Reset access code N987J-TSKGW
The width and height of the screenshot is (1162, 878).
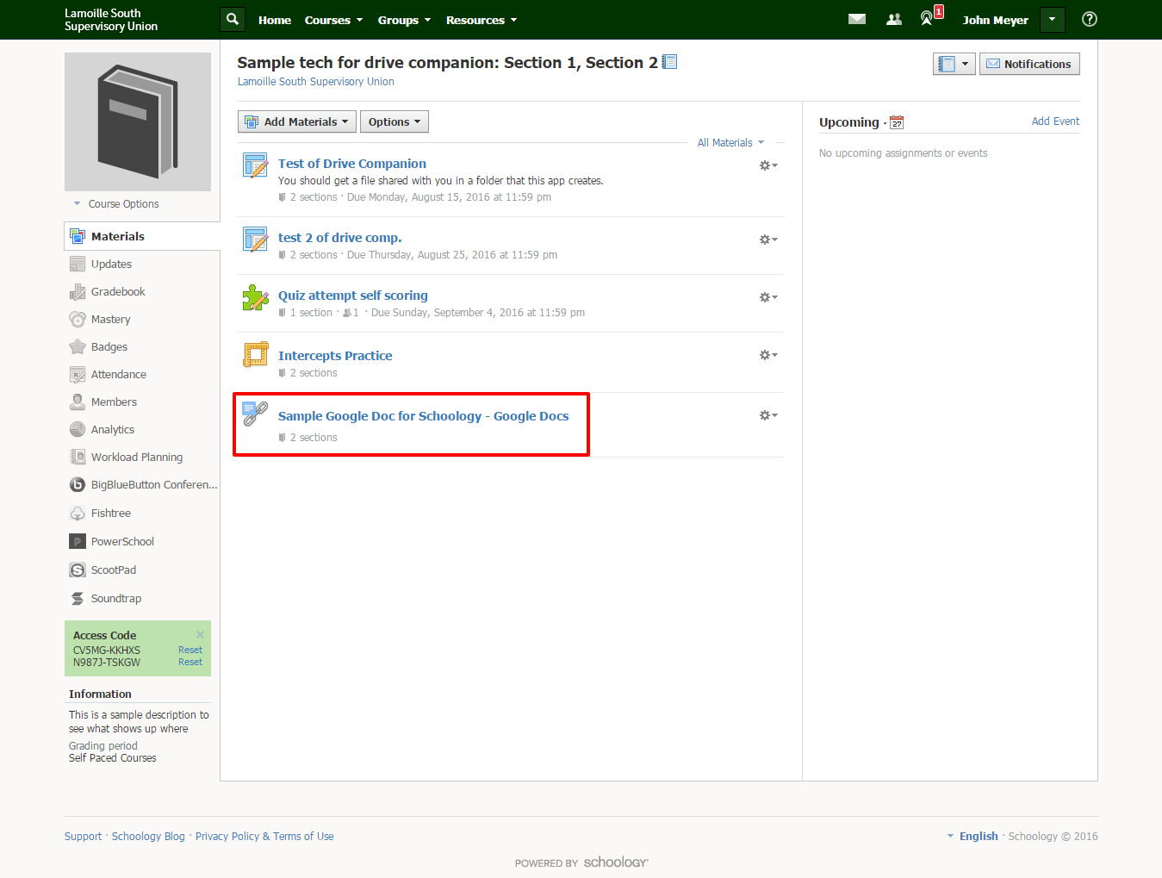coord(190,662)
